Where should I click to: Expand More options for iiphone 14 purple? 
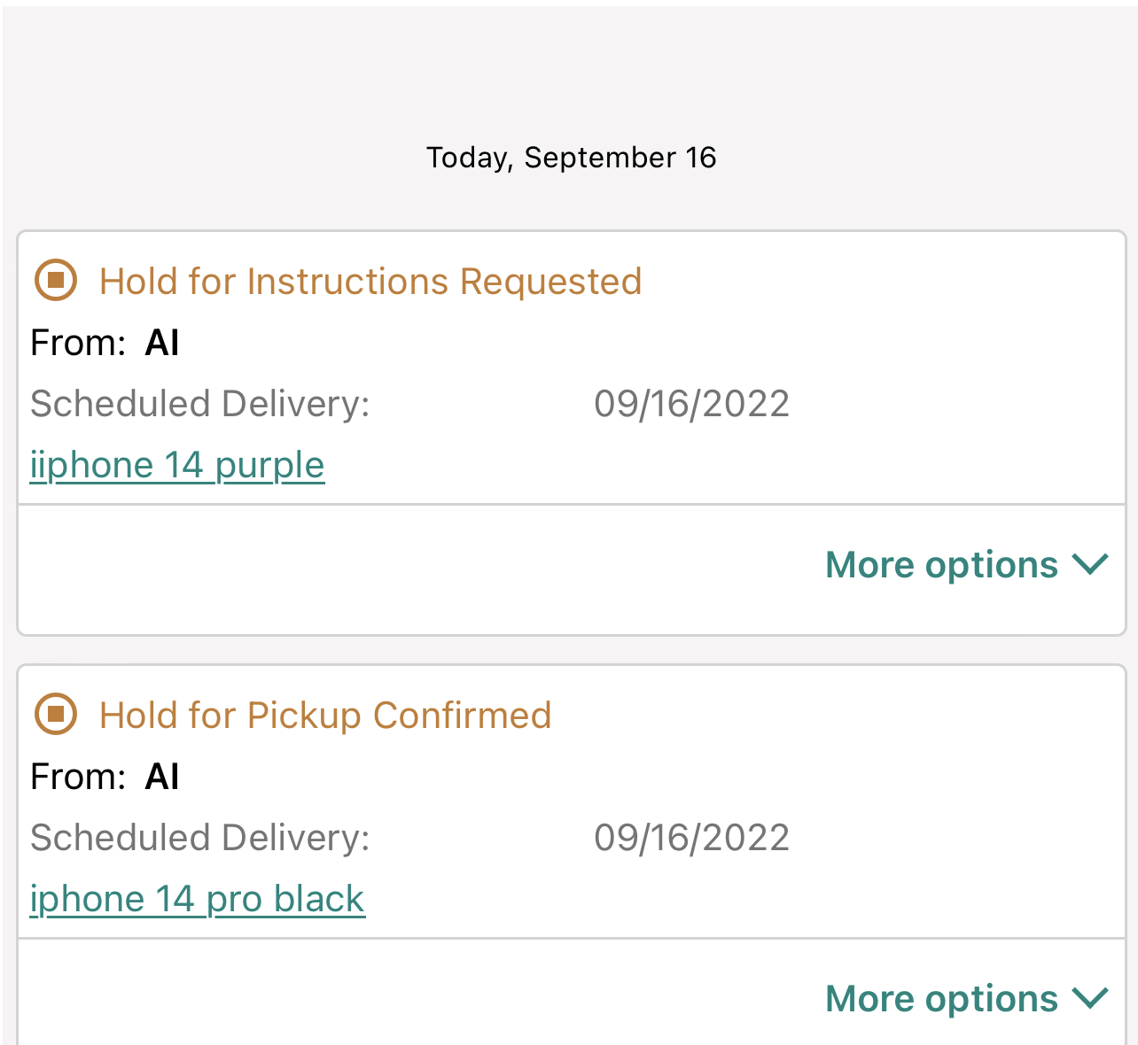click(x=941, y=565)
